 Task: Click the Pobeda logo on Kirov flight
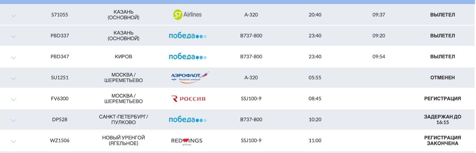coord(188,57)
